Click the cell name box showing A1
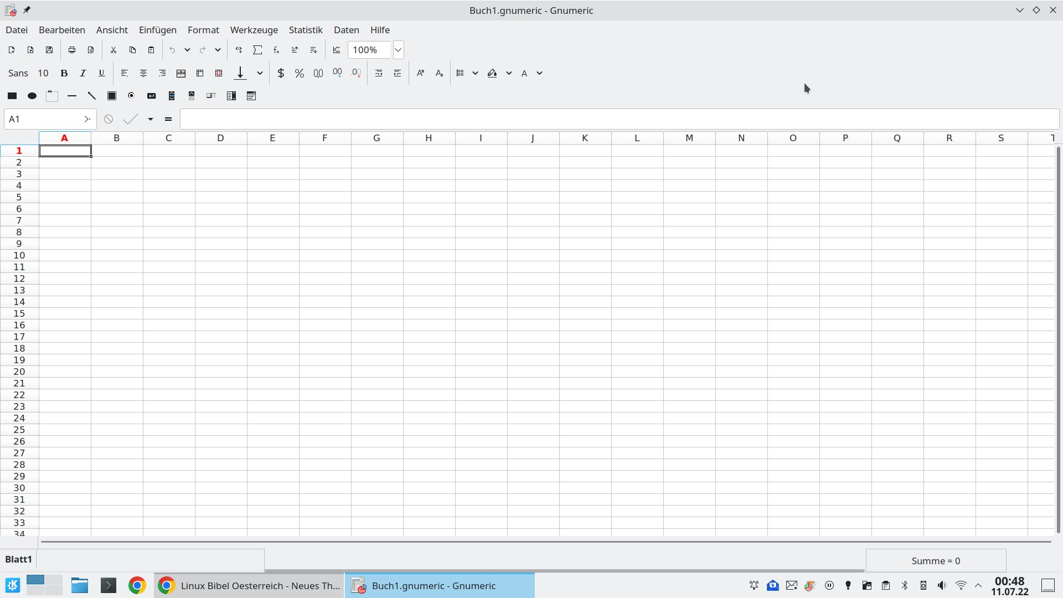Viewport: 1063px width, 598px height. point(43,119)
